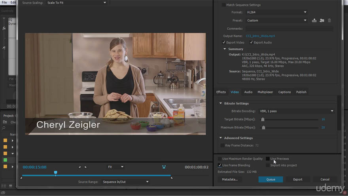
Task: Cancel the export dialog
Action: click(x=325, y=179)
